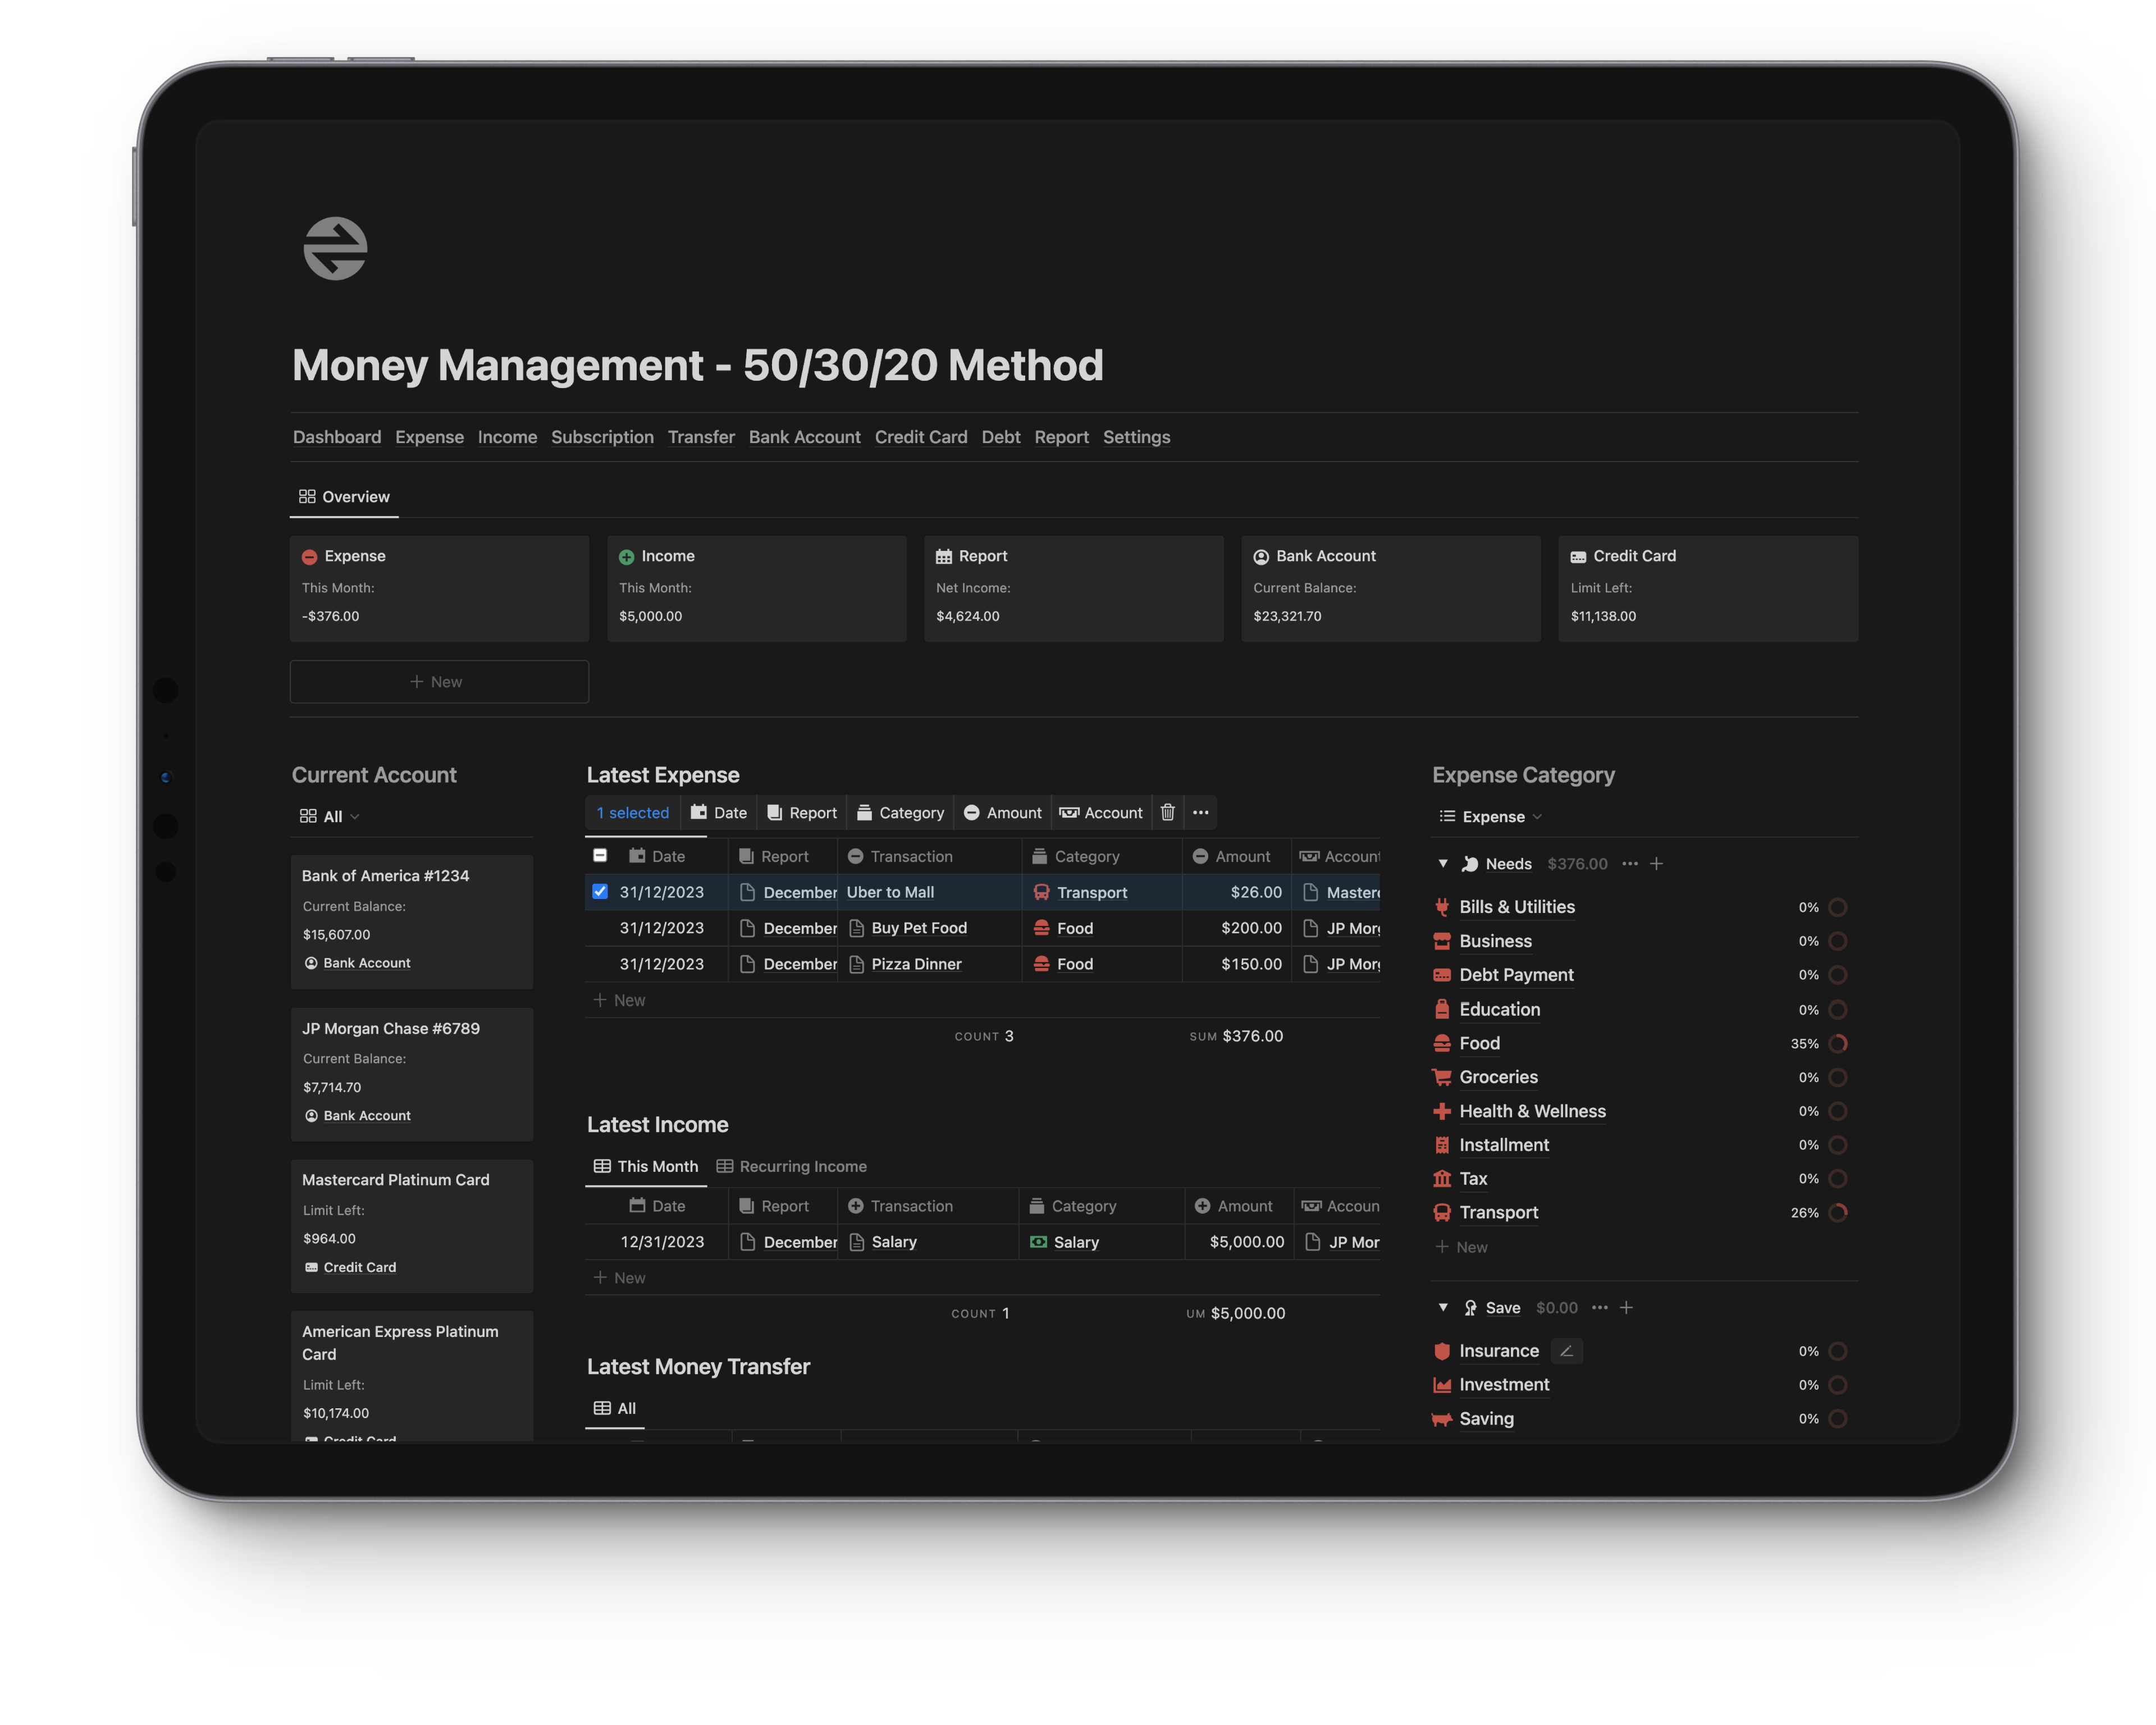2156x1725 pixels.
Task: Click the page logo icon above the title
Action: point(335,248)
